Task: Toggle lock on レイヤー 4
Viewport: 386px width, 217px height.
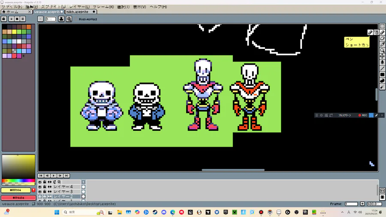Action: pos(45,187)
